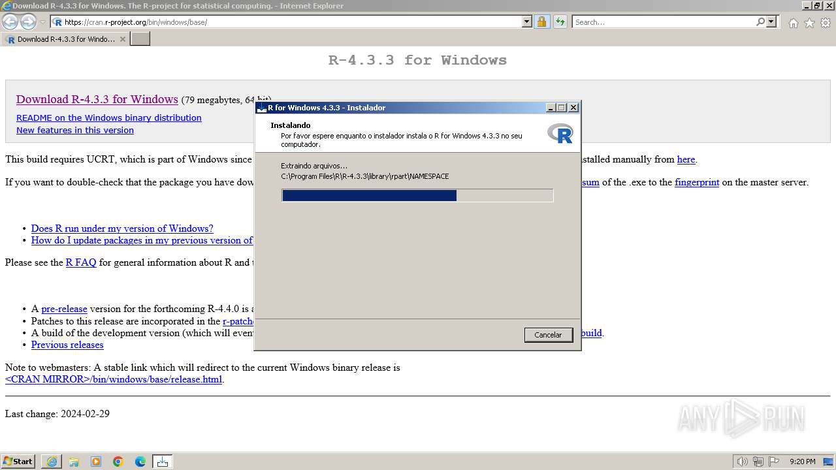Click the installer extraction progress bar
The height and width of the screenshot is (470, 836).
tap(417, 195)
